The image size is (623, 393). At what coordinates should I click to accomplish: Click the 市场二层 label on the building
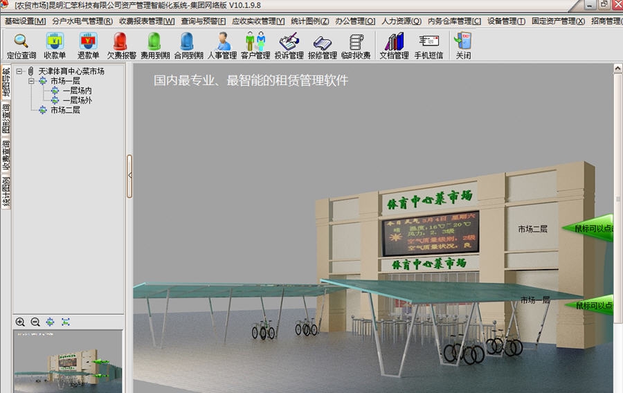coord(532,229)
